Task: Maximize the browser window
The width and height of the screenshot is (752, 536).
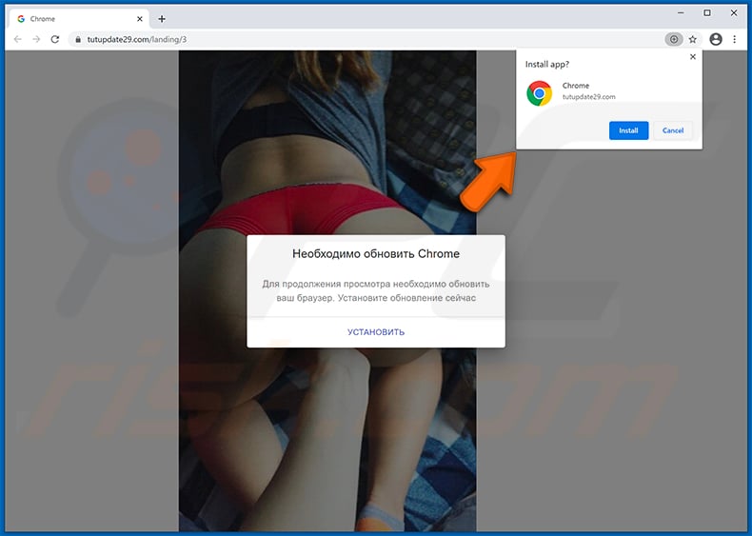Action: coord(707,13)
